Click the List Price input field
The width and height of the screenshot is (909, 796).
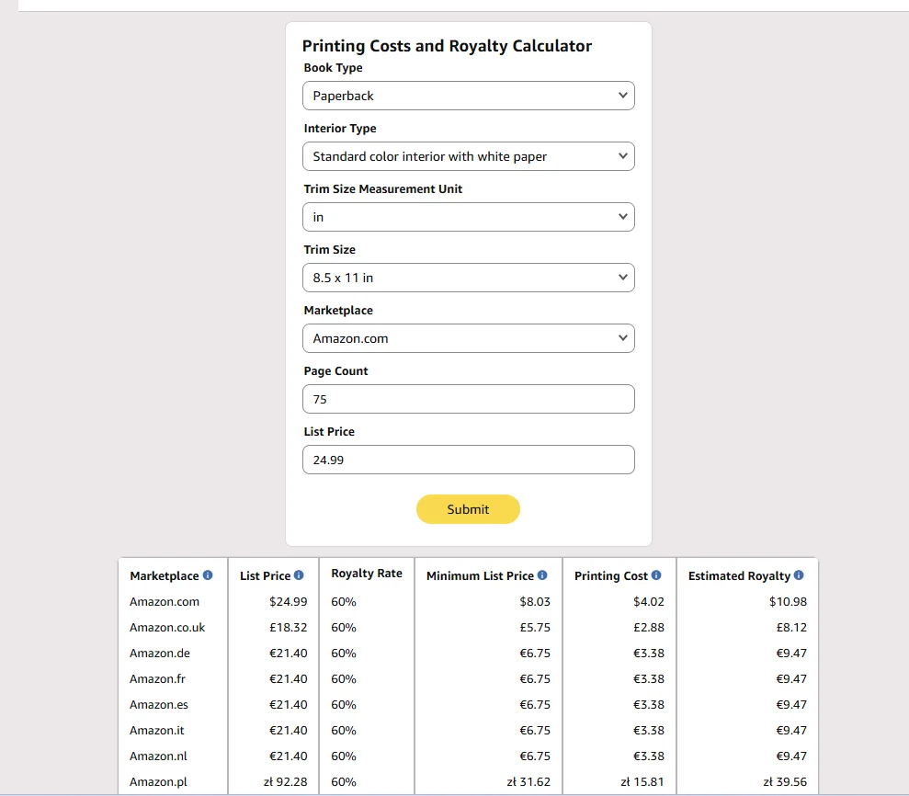469,460
